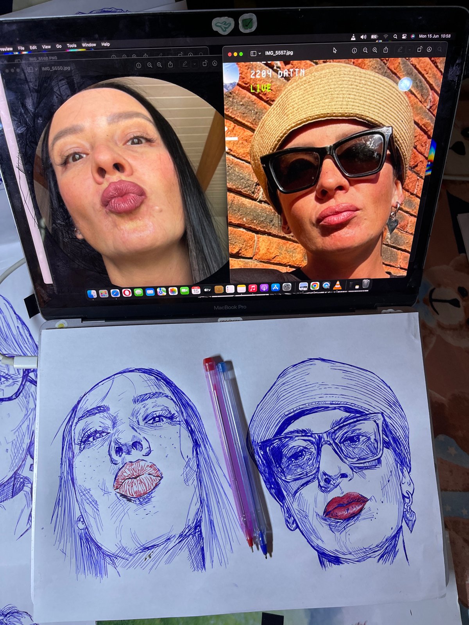Open System Settings from the Dock

tap(287, 287)
